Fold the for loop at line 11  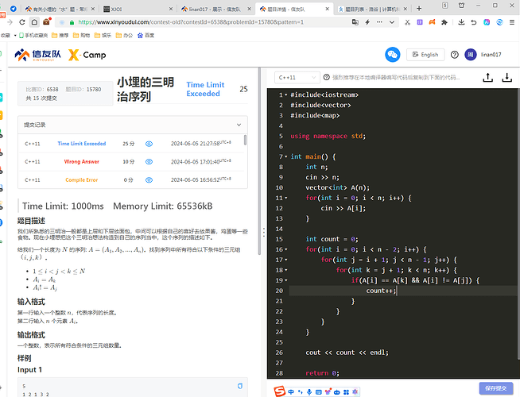[x=286, y=198]
